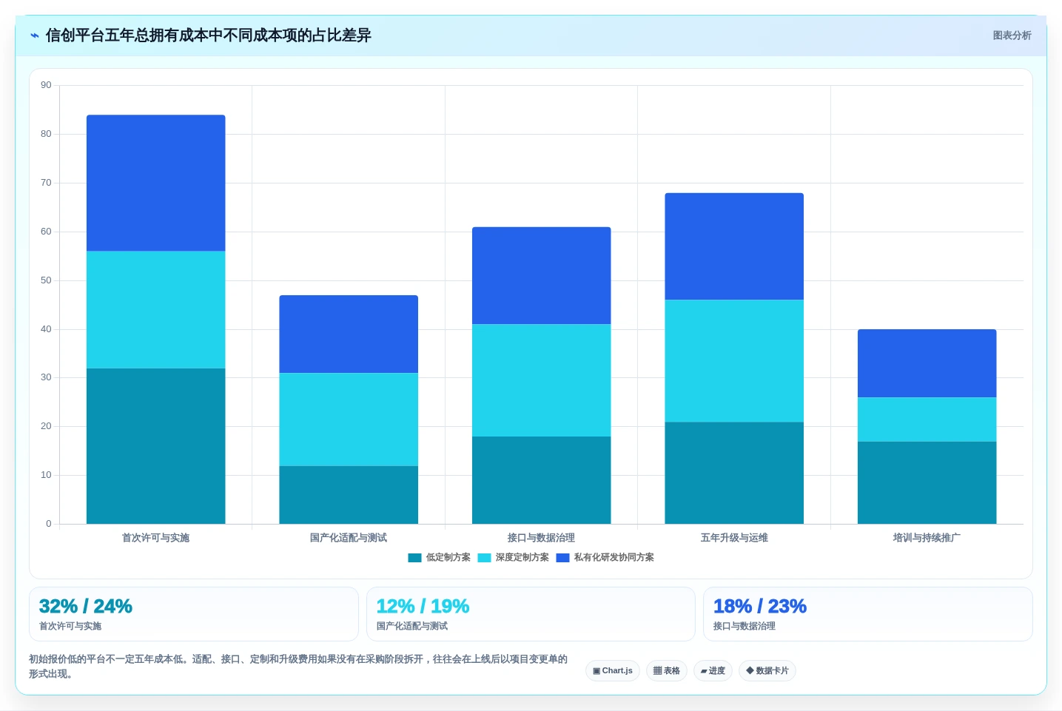Click the blue segment of 国产化适配与测试 bar

349,334
